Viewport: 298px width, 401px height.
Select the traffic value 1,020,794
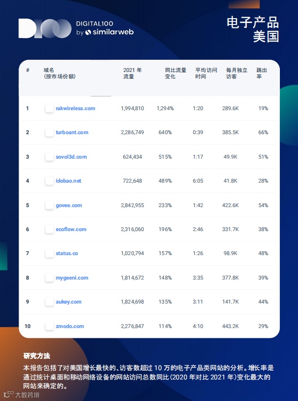(x=133, y=254)
